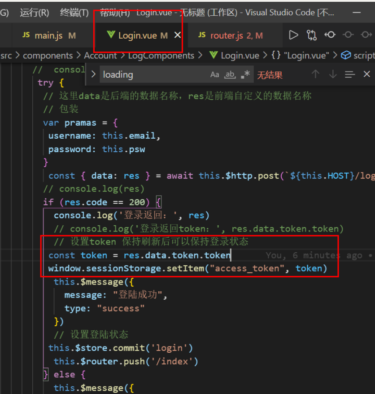Open the 运行(R) menu

pos(35,13)
